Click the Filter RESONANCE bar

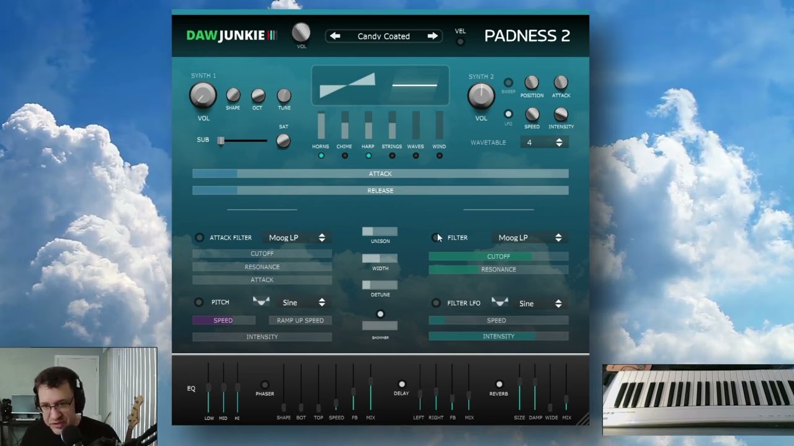point(499,269)
